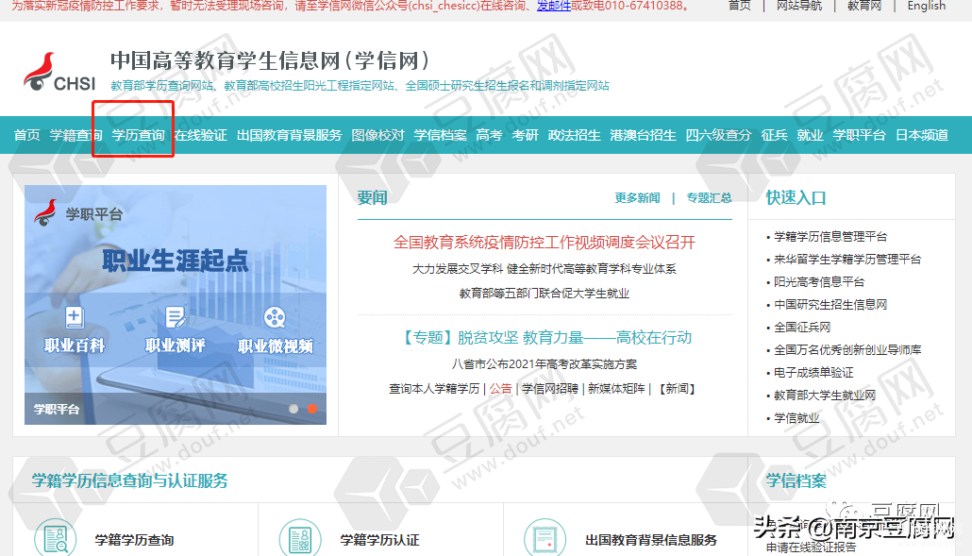Screen dimensions: 972x556
Task: Open the 中国研究生招生信息网 quick link
Action: pyautogui.click(x=830, y=304)
